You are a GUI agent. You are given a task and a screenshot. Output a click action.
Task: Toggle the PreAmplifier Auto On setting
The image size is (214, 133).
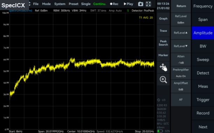[181, 73]
